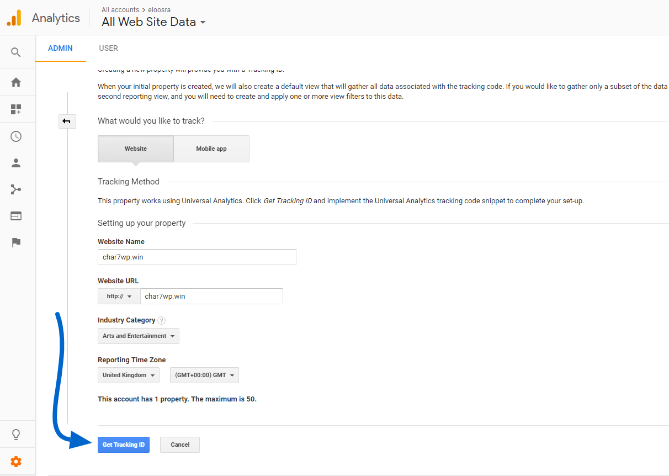The height and width of the screenshot is (476, 669).
Task: Open the United Kingdom country dropdown
Action: (x=128, y=375)
